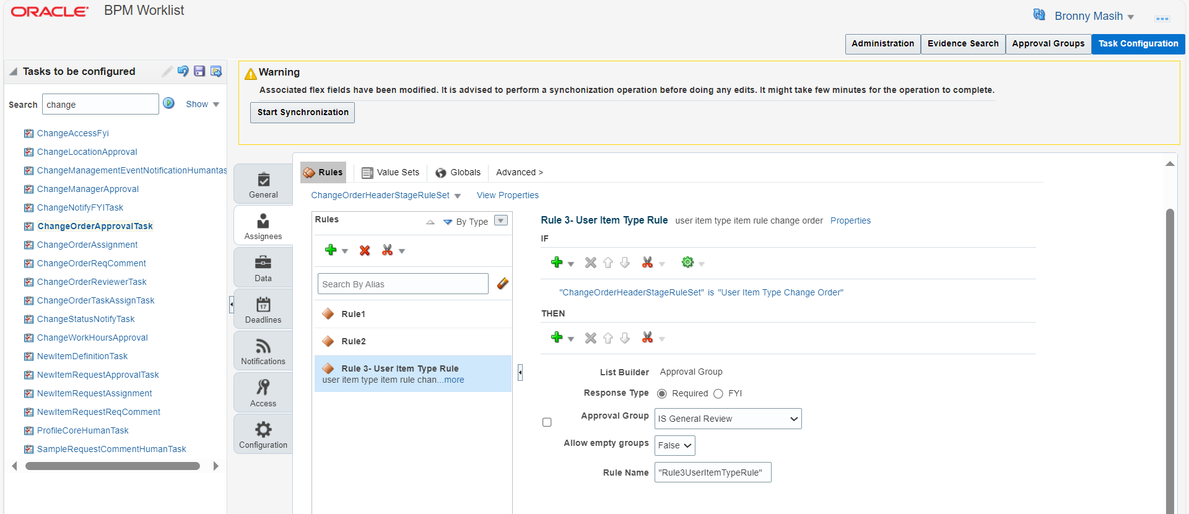Click the horizontal scrollbar under task list

click(x=113, y=466)
